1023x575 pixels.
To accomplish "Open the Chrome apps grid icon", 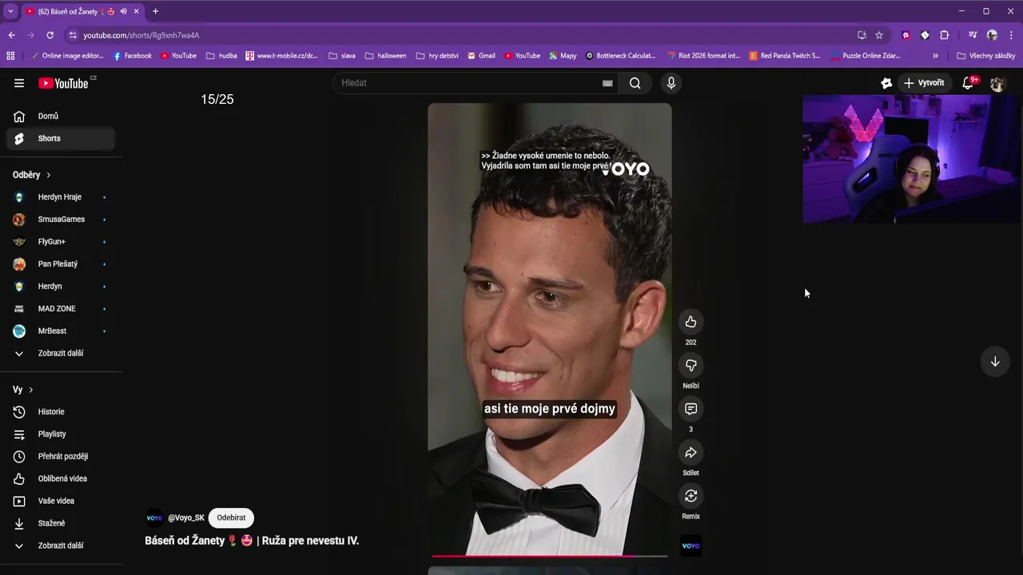I will coord(10,56).
